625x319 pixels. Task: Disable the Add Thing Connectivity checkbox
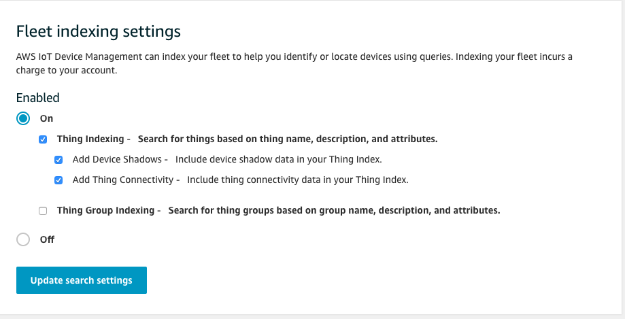click(58, 180)
